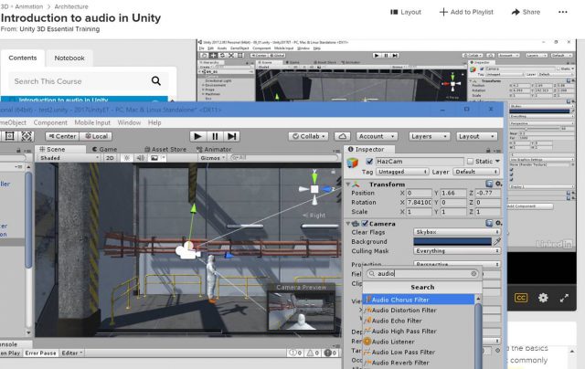
Task: Click the scene orientation gizmo cube
Action: (314, 189)
